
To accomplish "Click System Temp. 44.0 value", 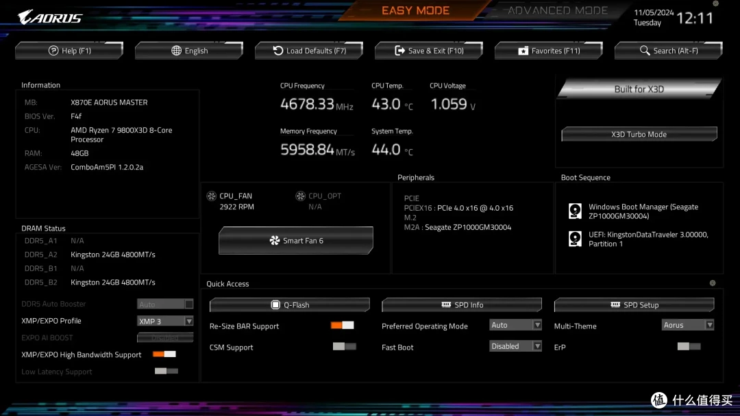I will coord(392,150).
